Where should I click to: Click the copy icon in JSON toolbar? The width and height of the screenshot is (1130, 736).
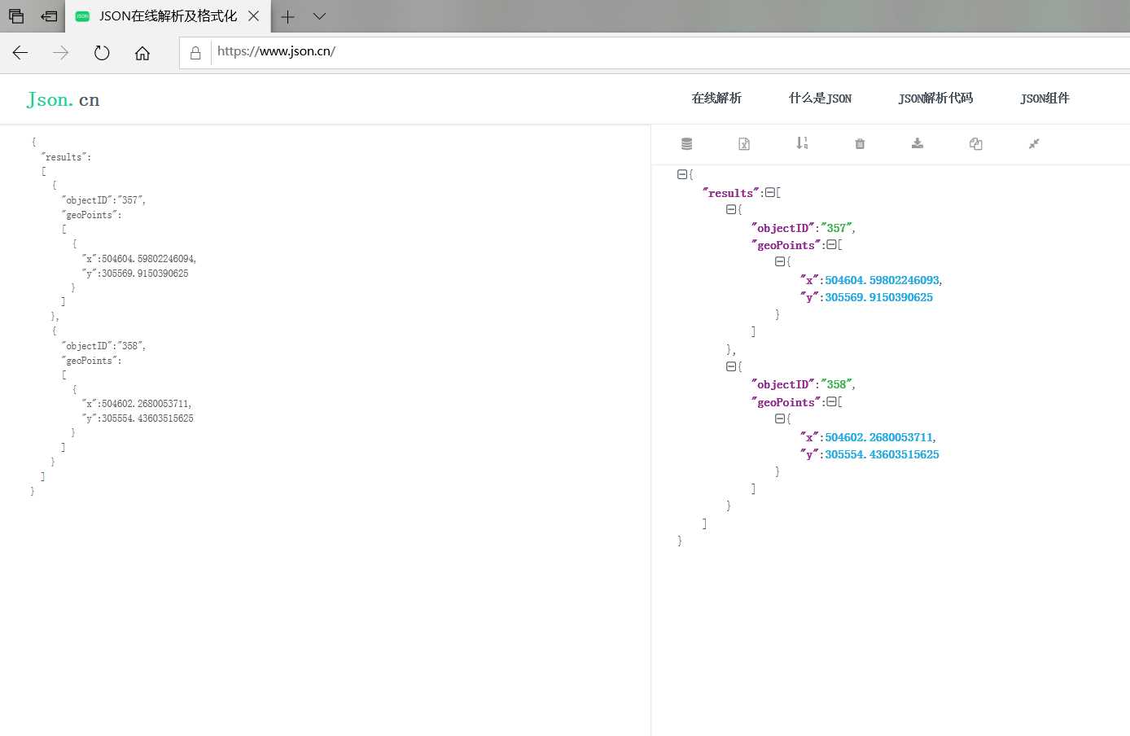[x=975, y=144]
